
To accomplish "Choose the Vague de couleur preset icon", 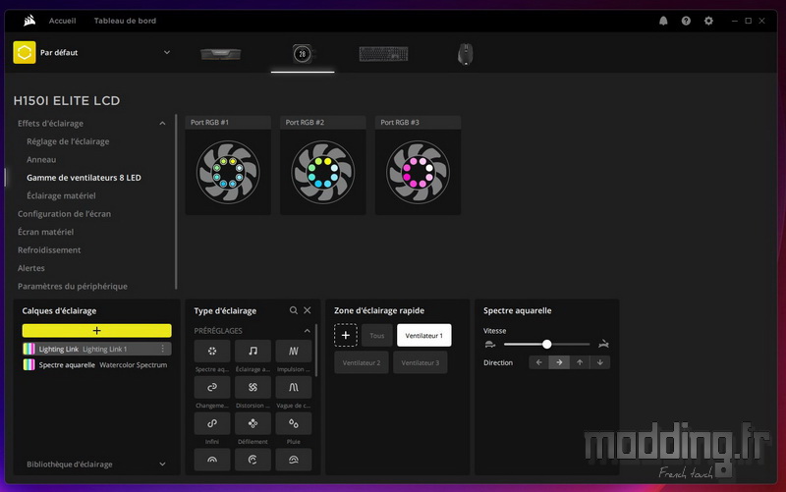I will (x=293, y=387).
